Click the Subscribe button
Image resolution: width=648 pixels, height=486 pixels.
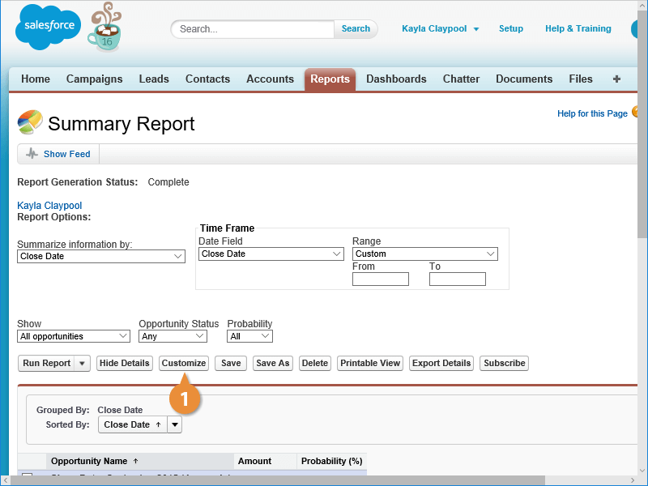pos(504,363)
